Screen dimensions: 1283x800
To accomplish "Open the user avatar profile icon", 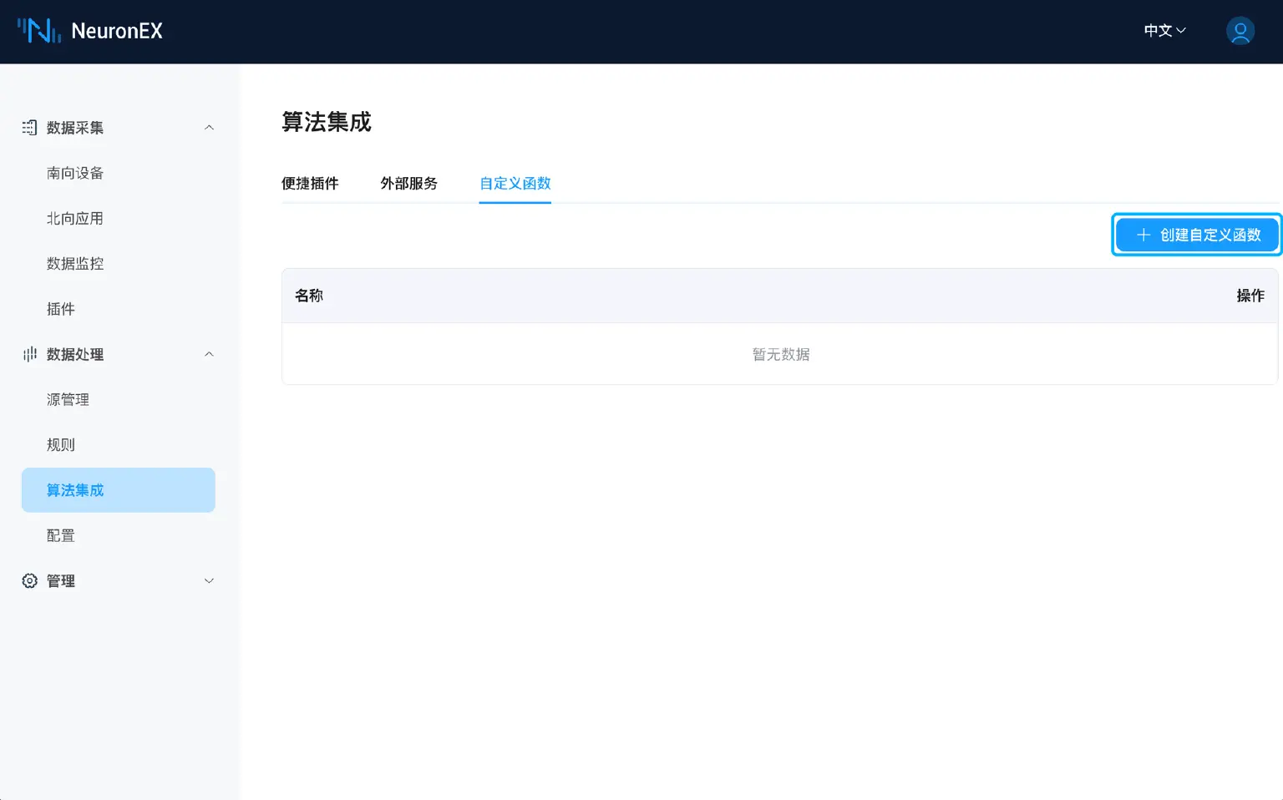I will point(1240,31).
